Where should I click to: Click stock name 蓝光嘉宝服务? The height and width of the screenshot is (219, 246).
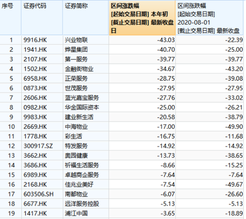(x=82, y=98)
